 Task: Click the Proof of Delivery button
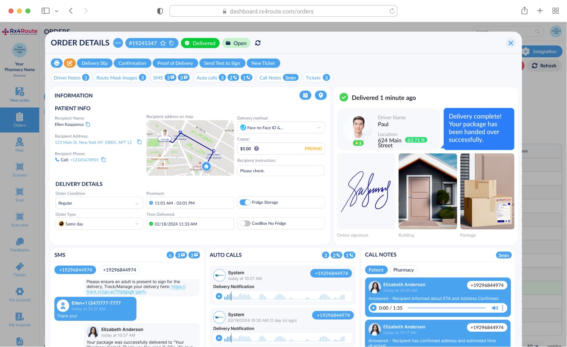click(175, 63)
